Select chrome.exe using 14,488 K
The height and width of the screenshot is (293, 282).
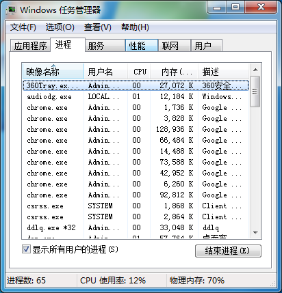click(136, 151)
